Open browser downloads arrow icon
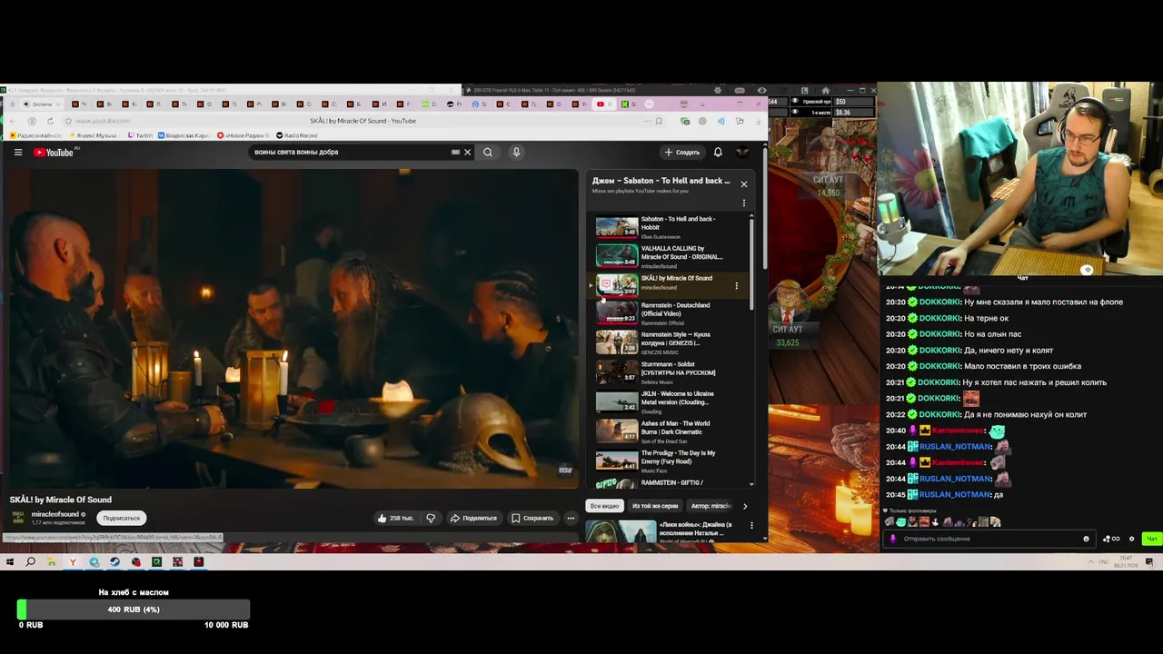Image resolution: width=1163 pixels, height=654 pixels. coord(757,121)
